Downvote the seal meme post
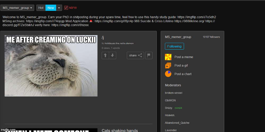Image resolution: width=265 pixels, height=132 pixels. point(113,55)
